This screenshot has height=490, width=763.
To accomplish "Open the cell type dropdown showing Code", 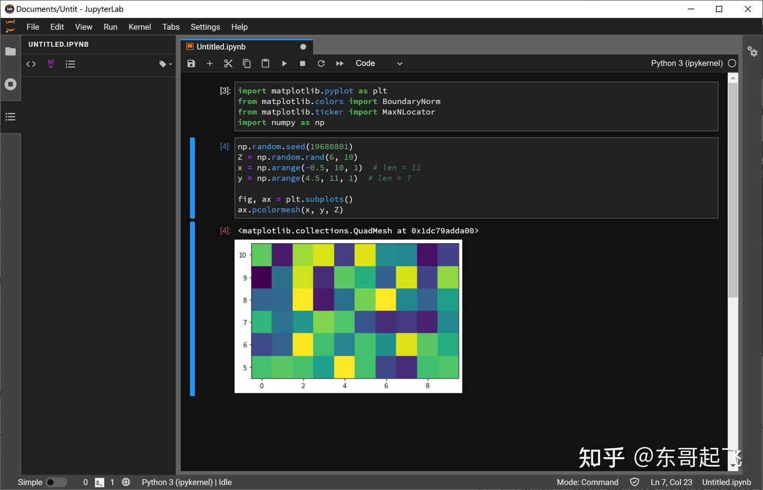I will tap(378, 63).
